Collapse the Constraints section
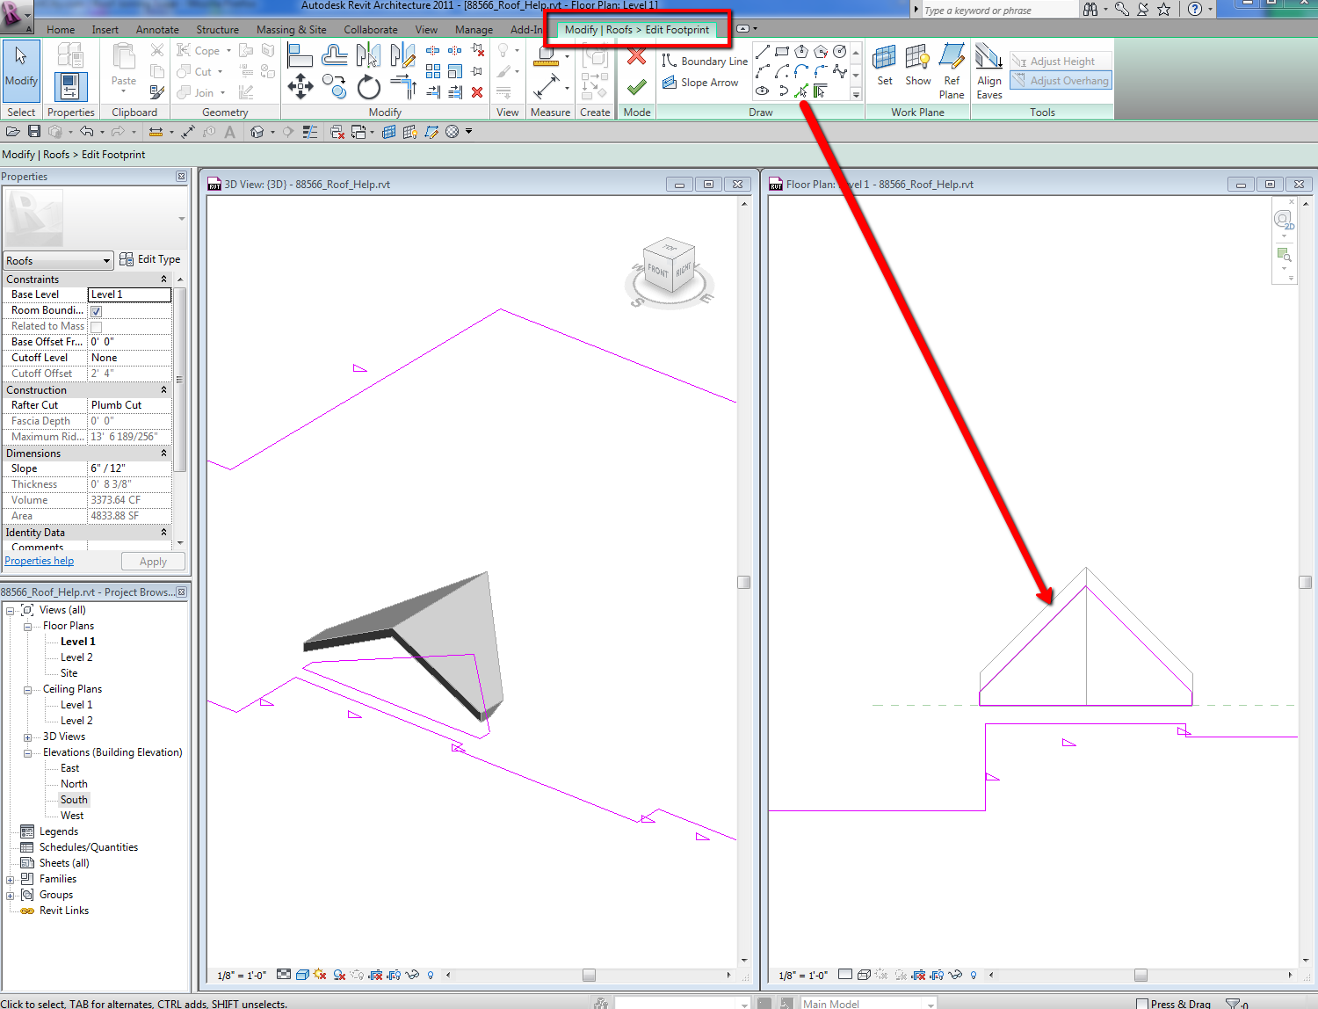Screen dimensions: 1318x1009 click(163, 279)
